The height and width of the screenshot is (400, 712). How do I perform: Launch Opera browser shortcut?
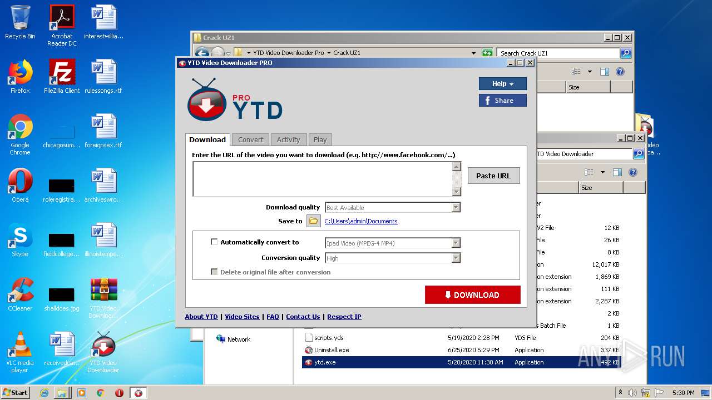click(x=20, y=186)
